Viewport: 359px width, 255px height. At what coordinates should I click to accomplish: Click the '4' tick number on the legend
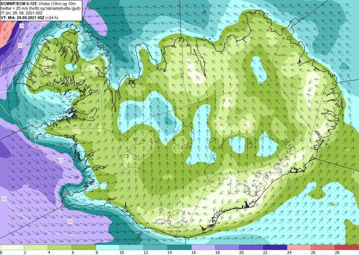[x=49, y=252]
